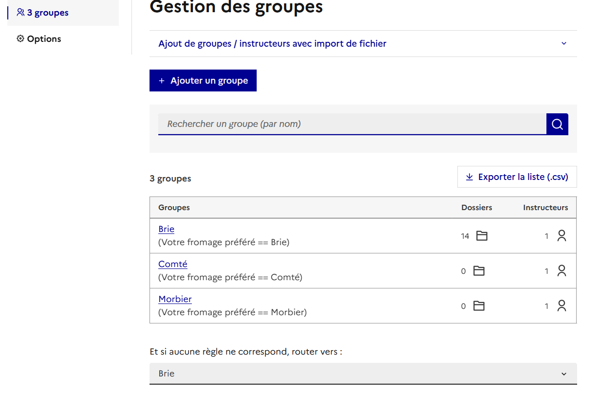Viewport: 600px width, 393px height.
Task: Click the folder icon in Morbier row
Action: pos(479,306)
